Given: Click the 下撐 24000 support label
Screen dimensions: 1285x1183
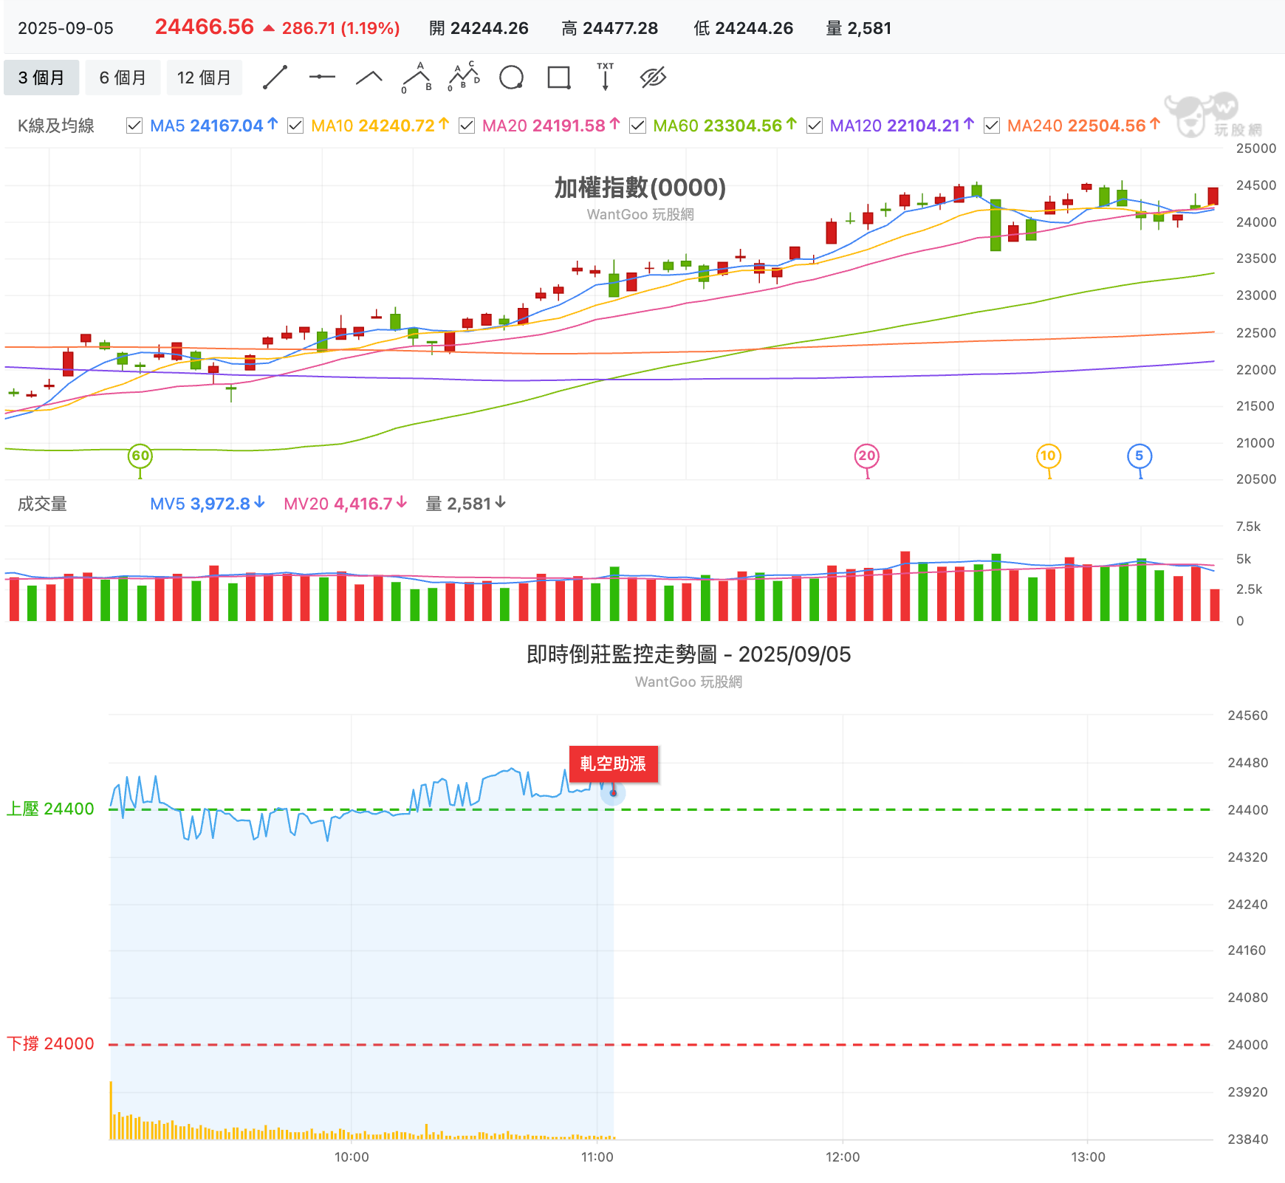Looking at the screenshot, I should pos(50,1043).
